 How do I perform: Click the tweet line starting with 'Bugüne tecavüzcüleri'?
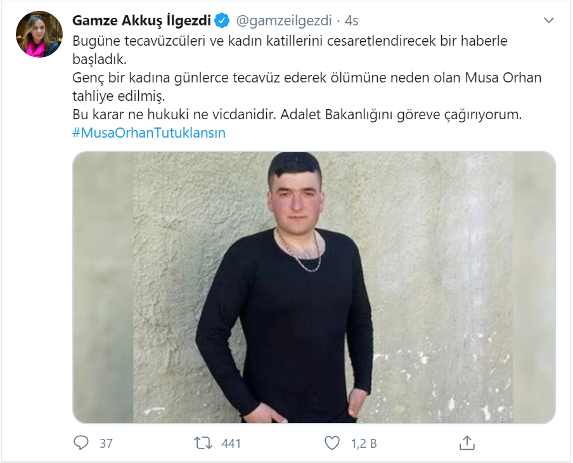pos(290,41)
